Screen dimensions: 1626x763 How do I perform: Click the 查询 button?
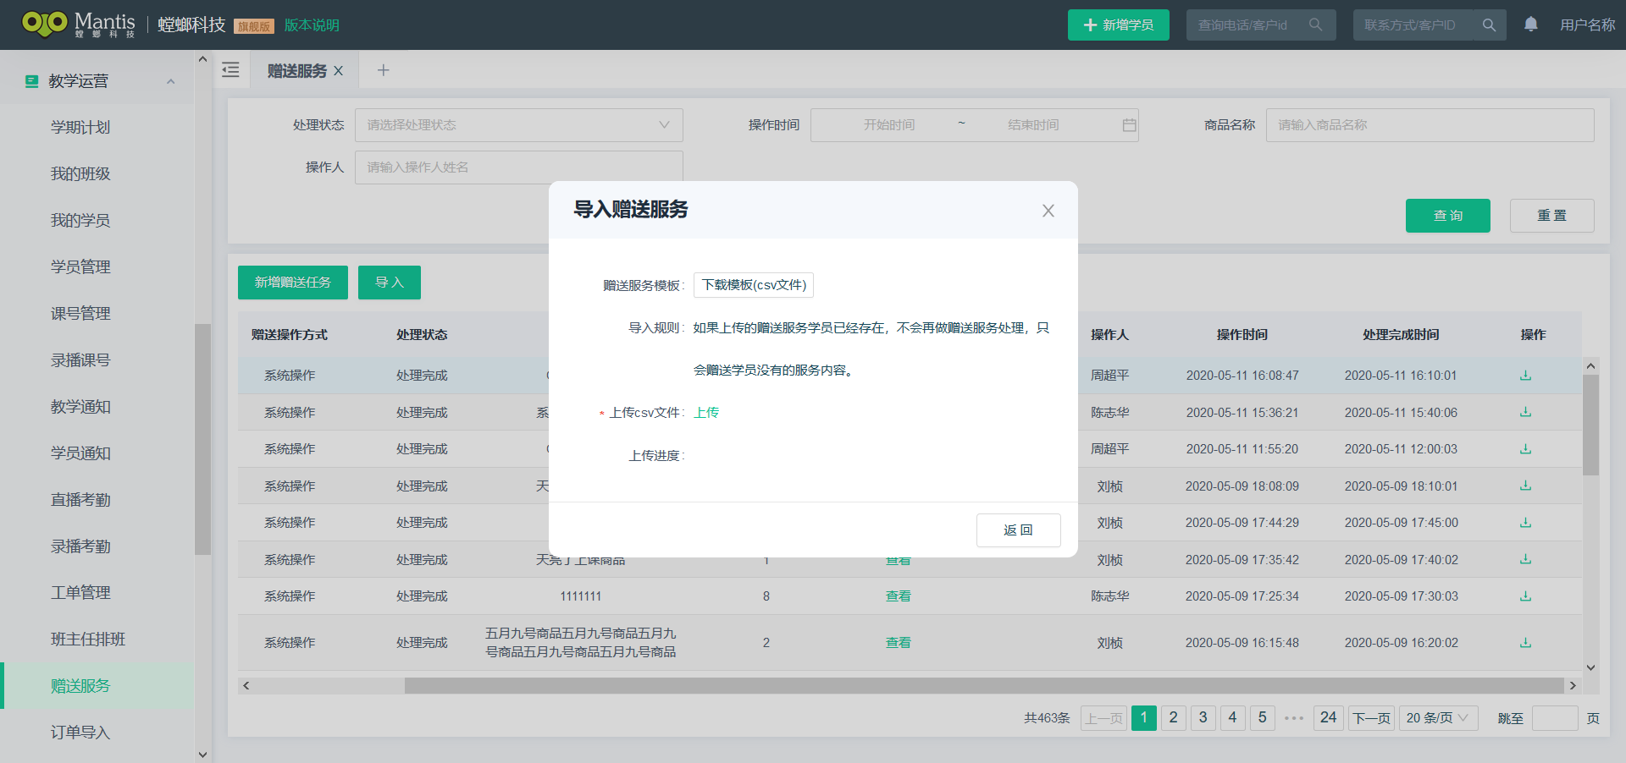pos(1447,216)
